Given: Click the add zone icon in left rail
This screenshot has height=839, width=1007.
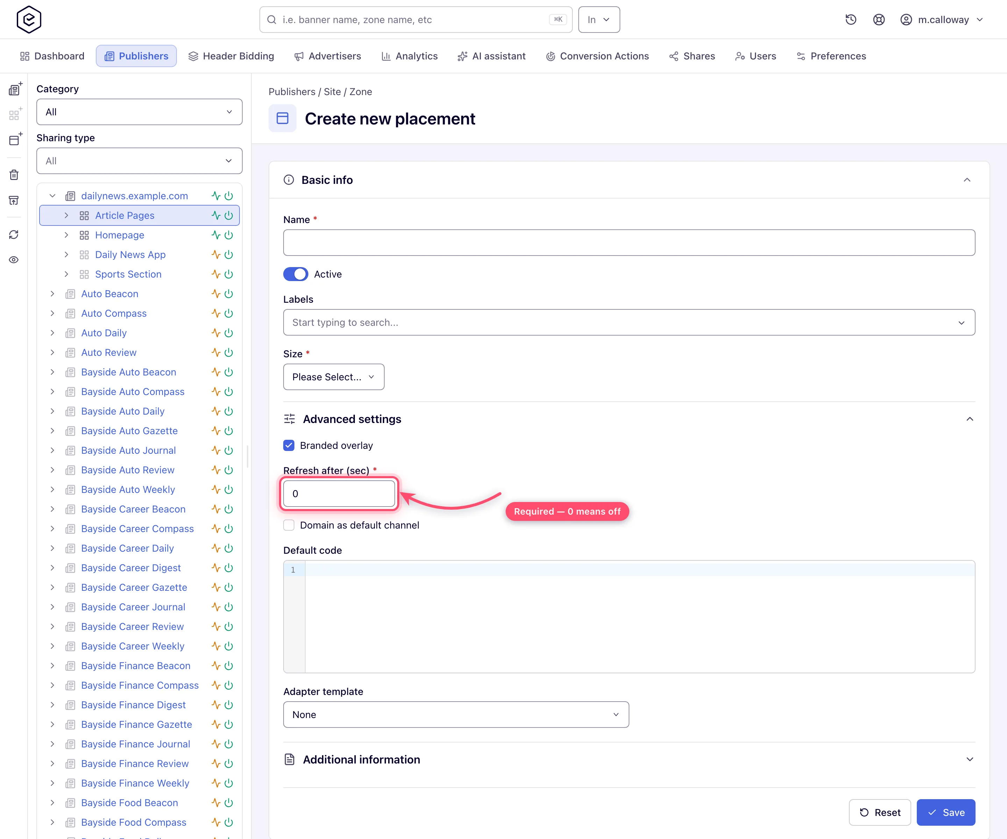Looking at the screenshot, I should (15, 115).
